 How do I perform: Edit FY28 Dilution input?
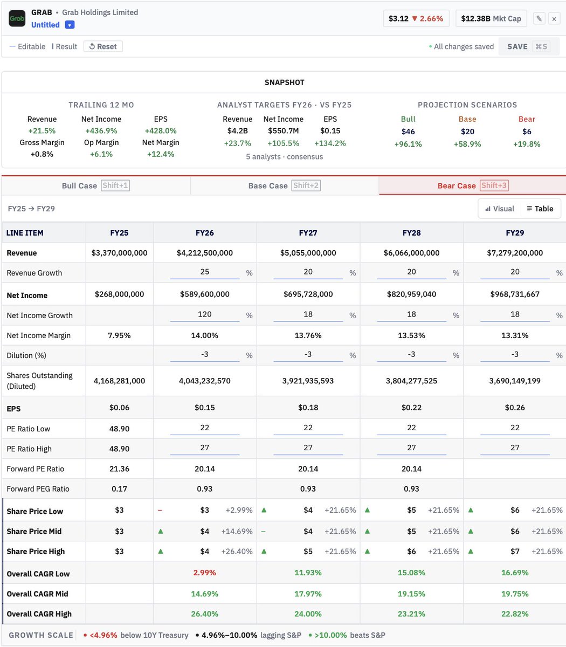[x=412, y=355]
